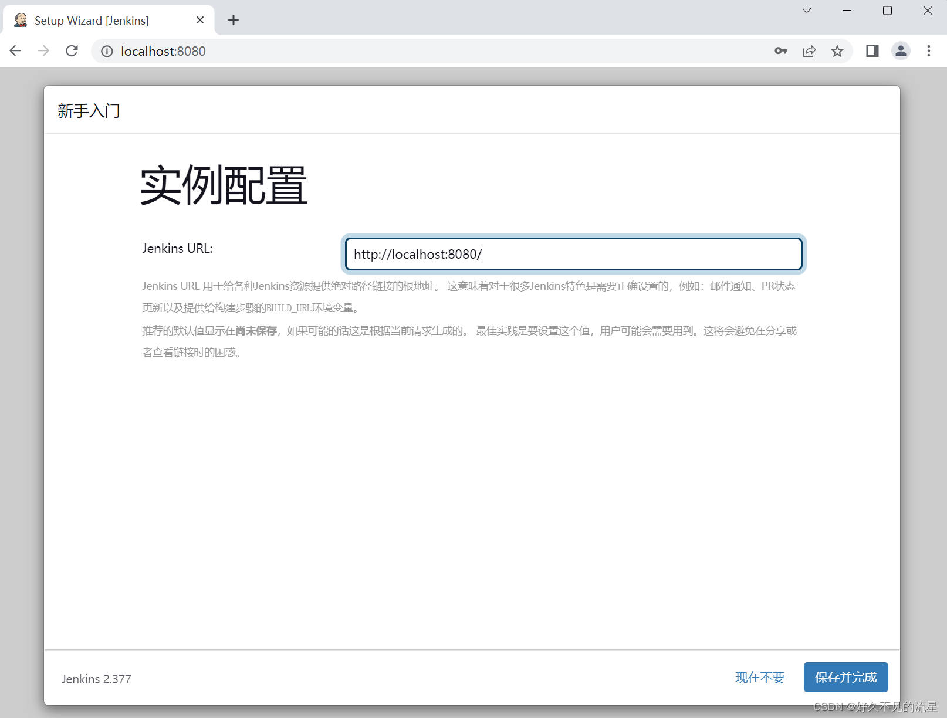
Task: Open the Chrome three-dot menu
Action: click(x=929, y=51)
